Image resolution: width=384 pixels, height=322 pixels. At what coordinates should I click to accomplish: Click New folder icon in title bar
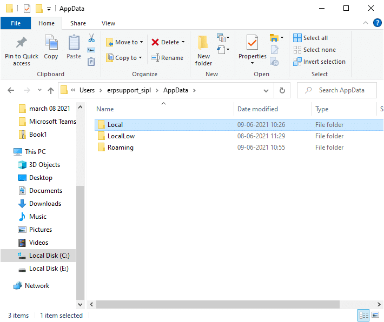coord(39,9)
